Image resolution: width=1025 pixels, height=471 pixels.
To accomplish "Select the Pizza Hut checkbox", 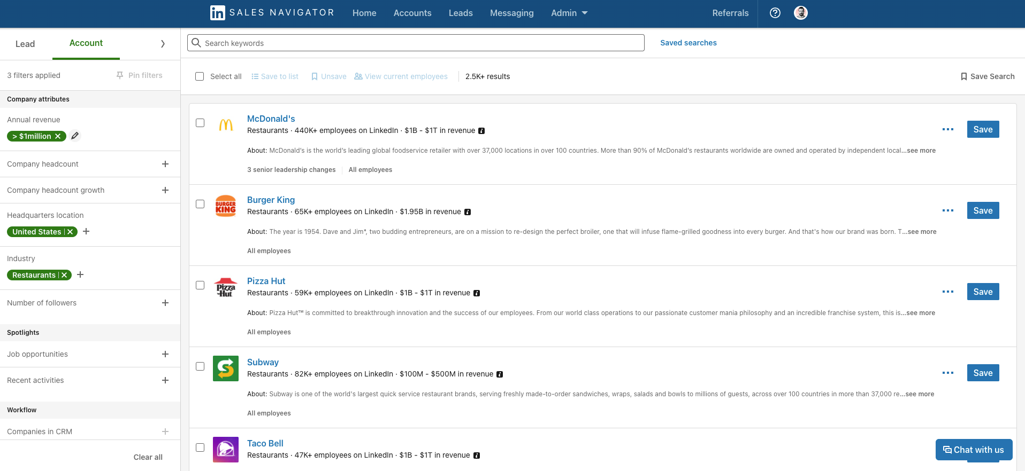I will [200, 285].
